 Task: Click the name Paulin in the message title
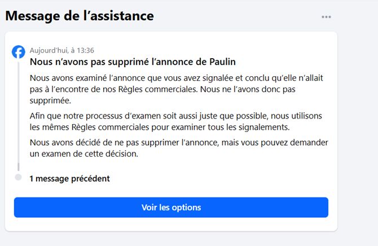pyautogui.click(x=222, y=62)
